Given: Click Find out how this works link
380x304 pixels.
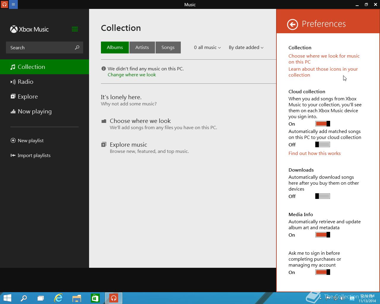Looking at the screenshot, I should point(315,153).
